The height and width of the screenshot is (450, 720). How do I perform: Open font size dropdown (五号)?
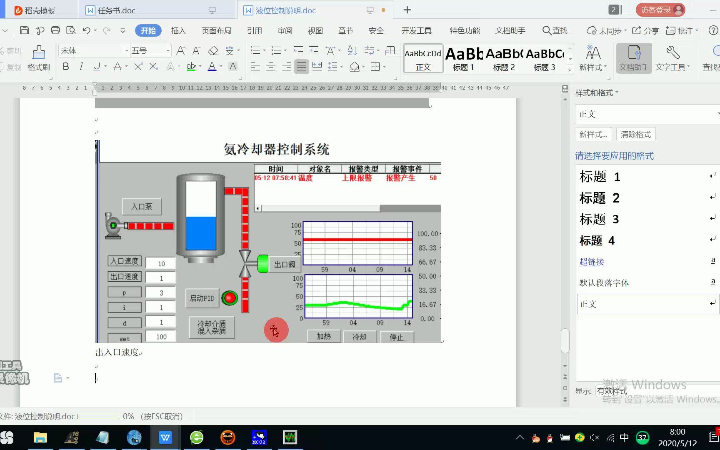click(168, 51)
